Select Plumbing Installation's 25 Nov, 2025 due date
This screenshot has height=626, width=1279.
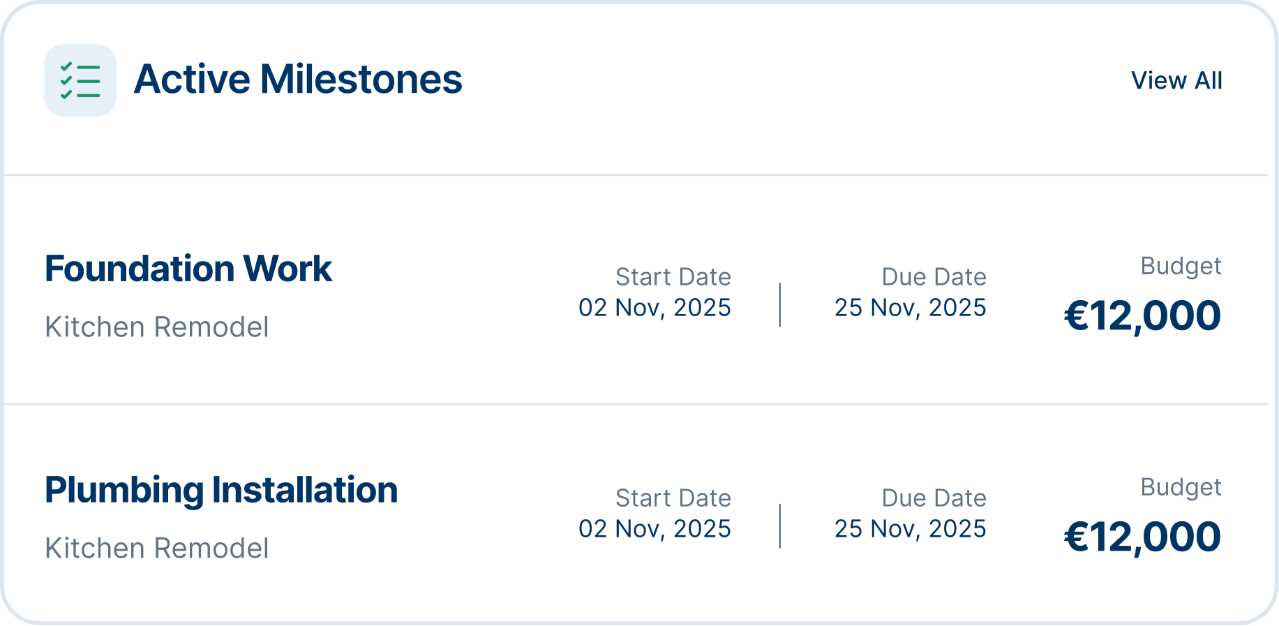click(x=910, y=529)
